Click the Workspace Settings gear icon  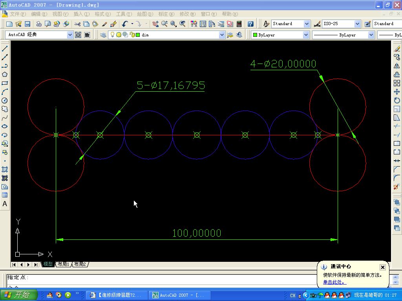[78, 35]
